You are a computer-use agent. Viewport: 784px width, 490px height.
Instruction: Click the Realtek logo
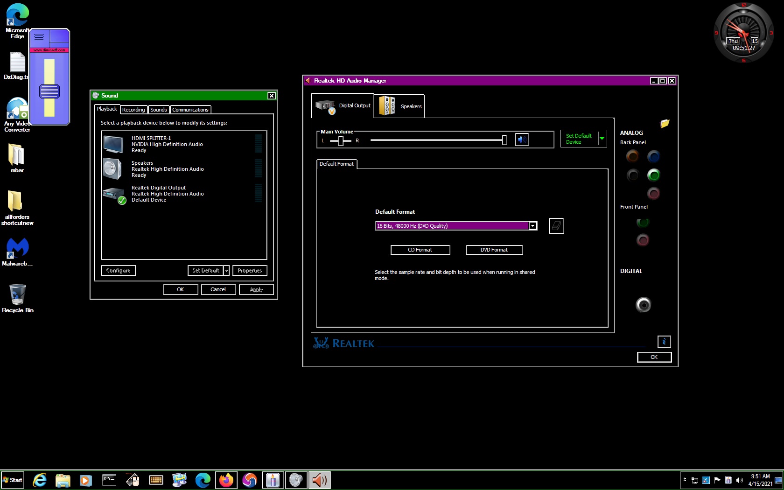click(344, 343)
